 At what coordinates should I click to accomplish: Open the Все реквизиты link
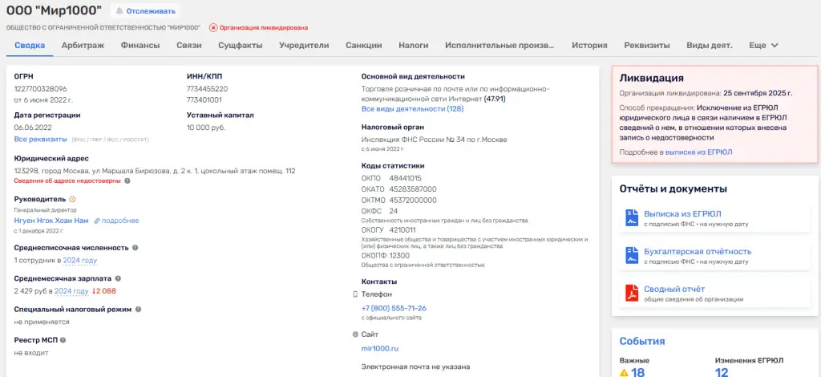coord(40,140)
